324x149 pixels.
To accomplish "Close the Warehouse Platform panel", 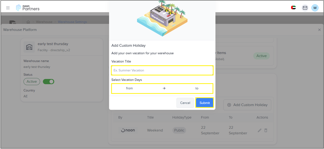I will (319, 30).
